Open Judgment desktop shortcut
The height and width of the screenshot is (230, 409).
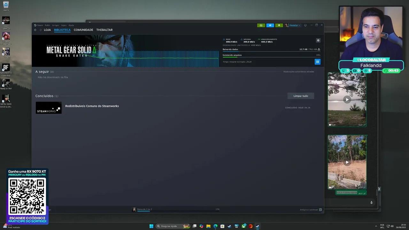6,53
